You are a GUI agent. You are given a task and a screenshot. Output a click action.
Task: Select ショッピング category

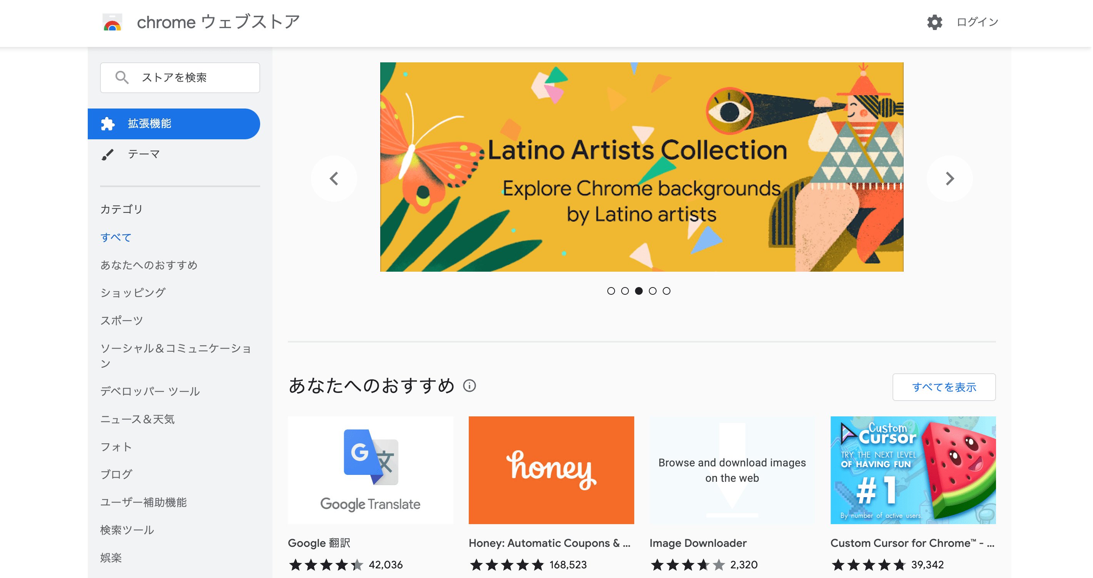(133, 293)
